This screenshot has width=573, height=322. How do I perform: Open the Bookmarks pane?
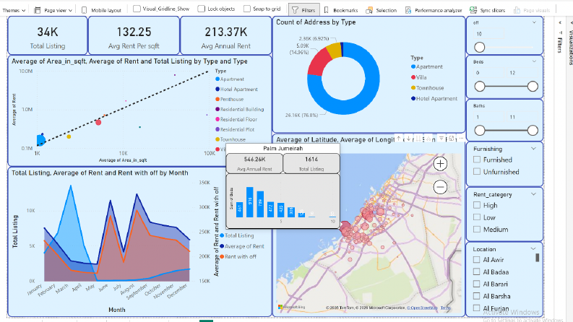pyautogui.click(x=341, y=10)
